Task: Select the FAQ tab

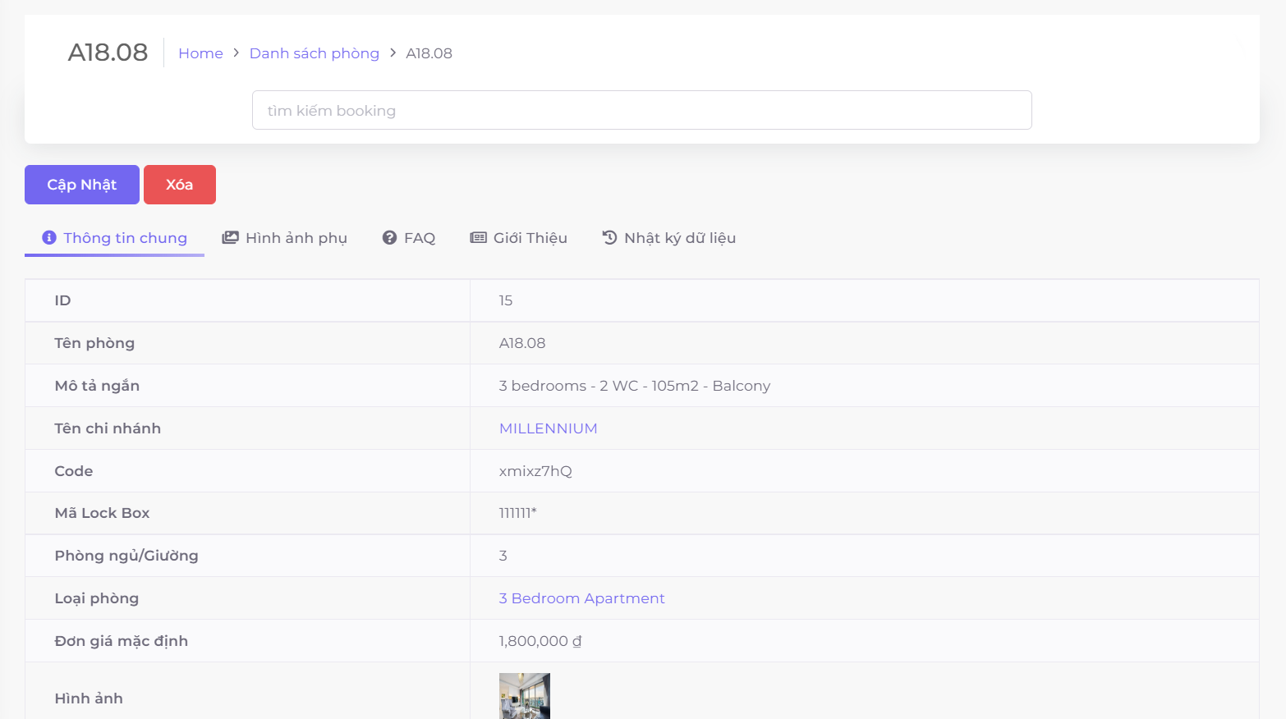Action: [419, 238]
